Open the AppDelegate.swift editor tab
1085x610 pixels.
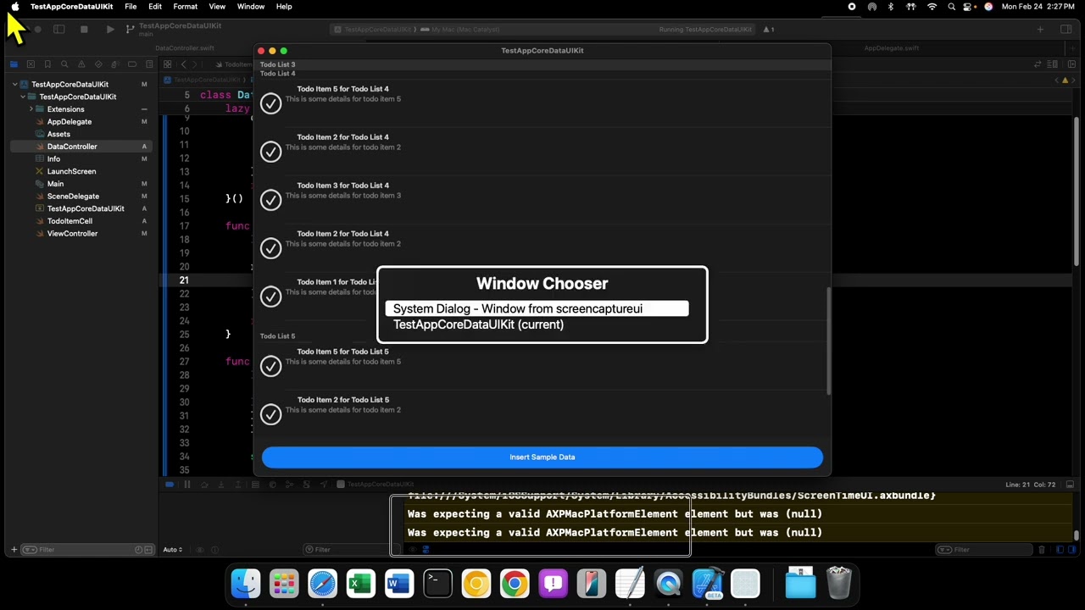point(892,48)
